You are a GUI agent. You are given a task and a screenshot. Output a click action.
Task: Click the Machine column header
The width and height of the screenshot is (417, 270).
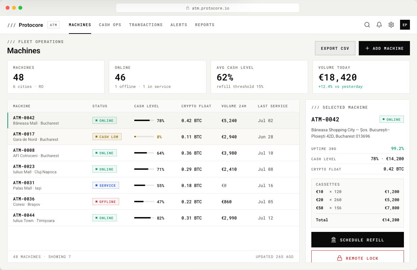pos(22,106)
